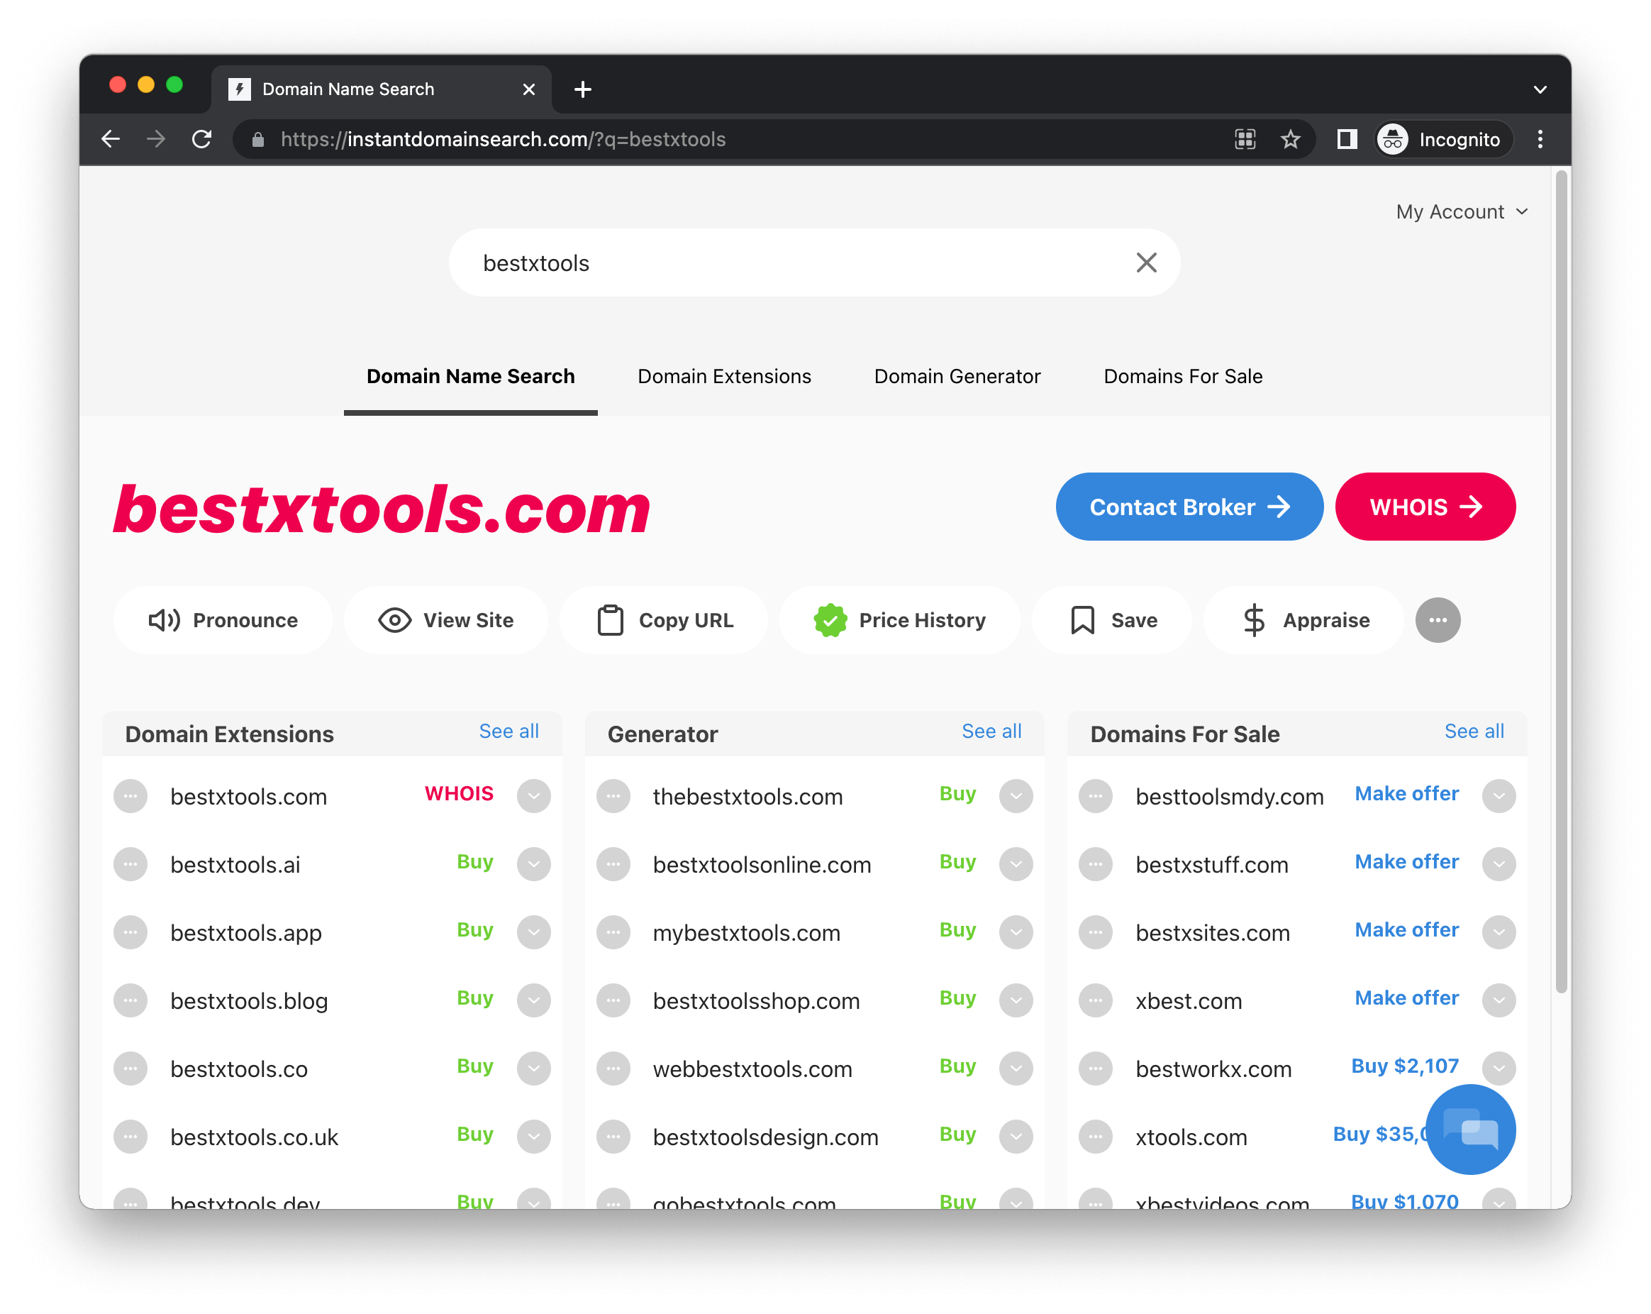Buy the bestxtools.app domain

point(474,929)
